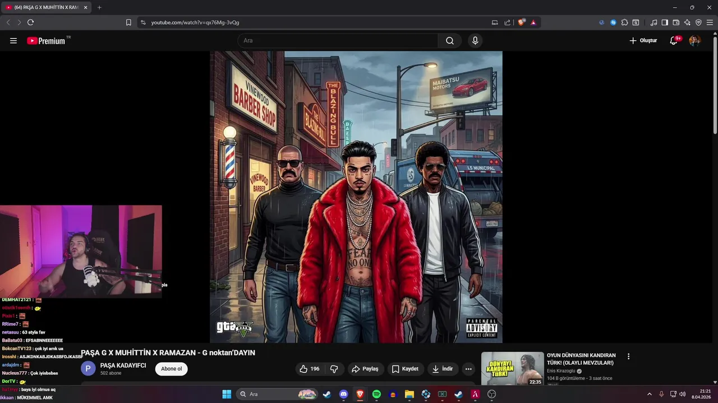This screenshot has height=403, width=718.
Task: Open Leo AI sparkle icon
Action: coord(687,22)
